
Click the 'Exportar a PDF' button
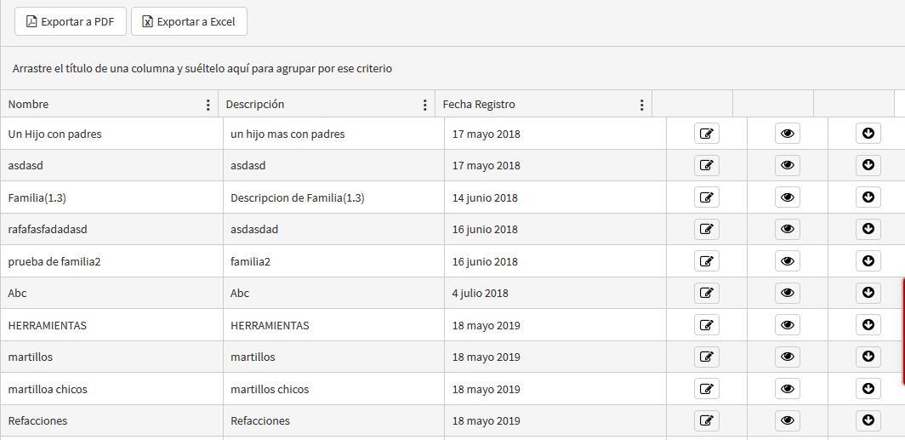point(71,21)
